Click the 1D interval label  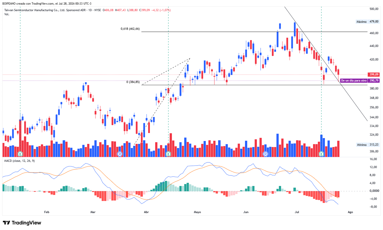(90, 10)
